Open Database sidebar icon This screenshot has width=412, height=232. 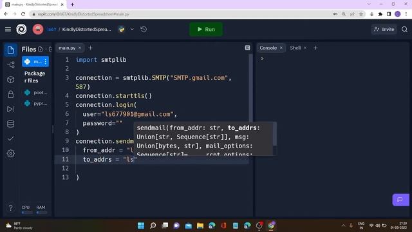pos(10,124)
